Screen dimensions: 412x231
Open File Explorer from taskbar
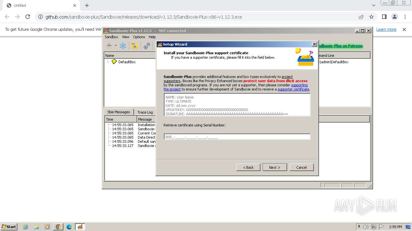(x=36, y=227)
